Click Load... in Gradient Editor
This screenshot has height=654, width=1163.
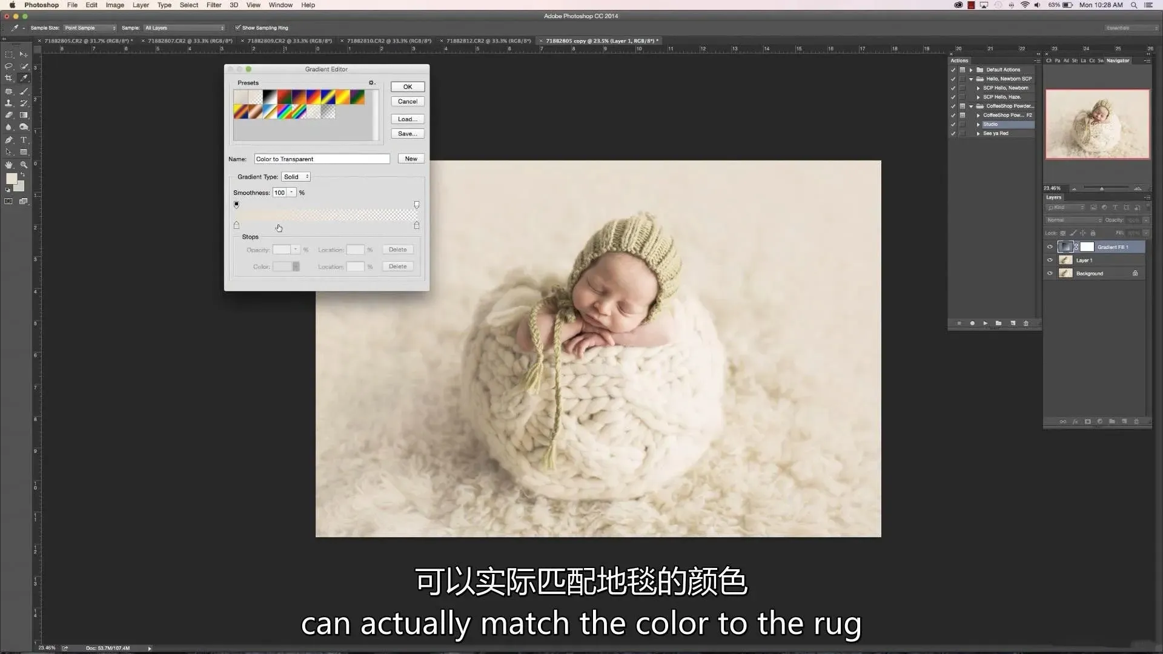point(408,119)
